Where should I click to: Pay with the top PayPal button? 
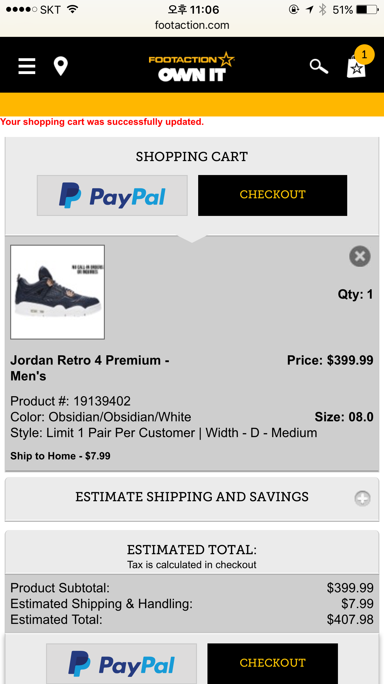(x=112, y=195)
